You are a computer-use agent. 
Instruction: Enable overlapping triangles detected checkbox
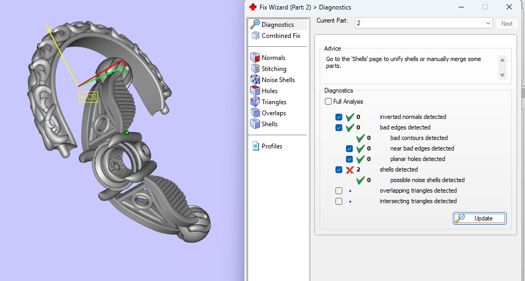339,190
